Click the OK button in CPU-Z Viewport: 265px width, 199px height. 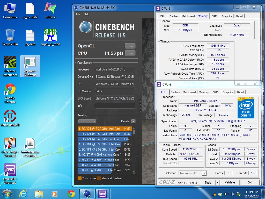250,182
